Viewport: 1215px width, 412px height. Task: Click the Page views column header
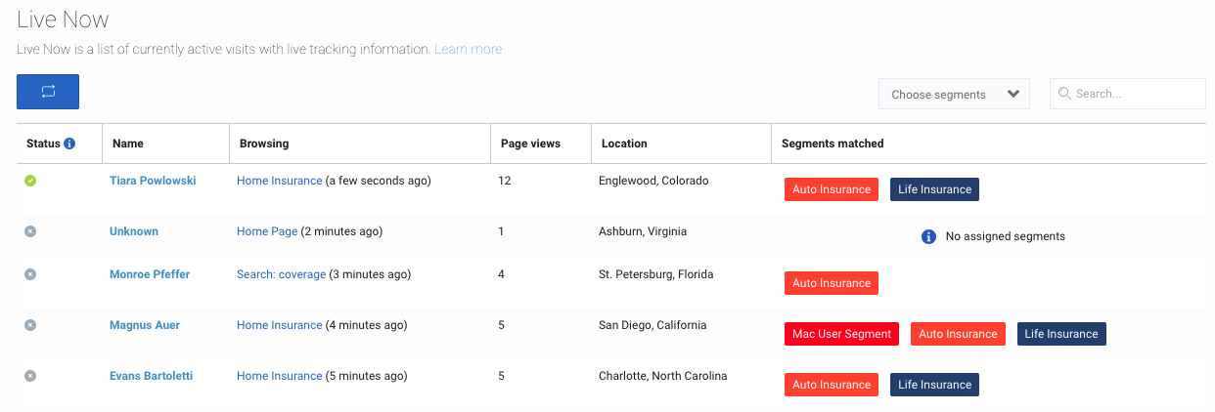click(x=530, y=144)
